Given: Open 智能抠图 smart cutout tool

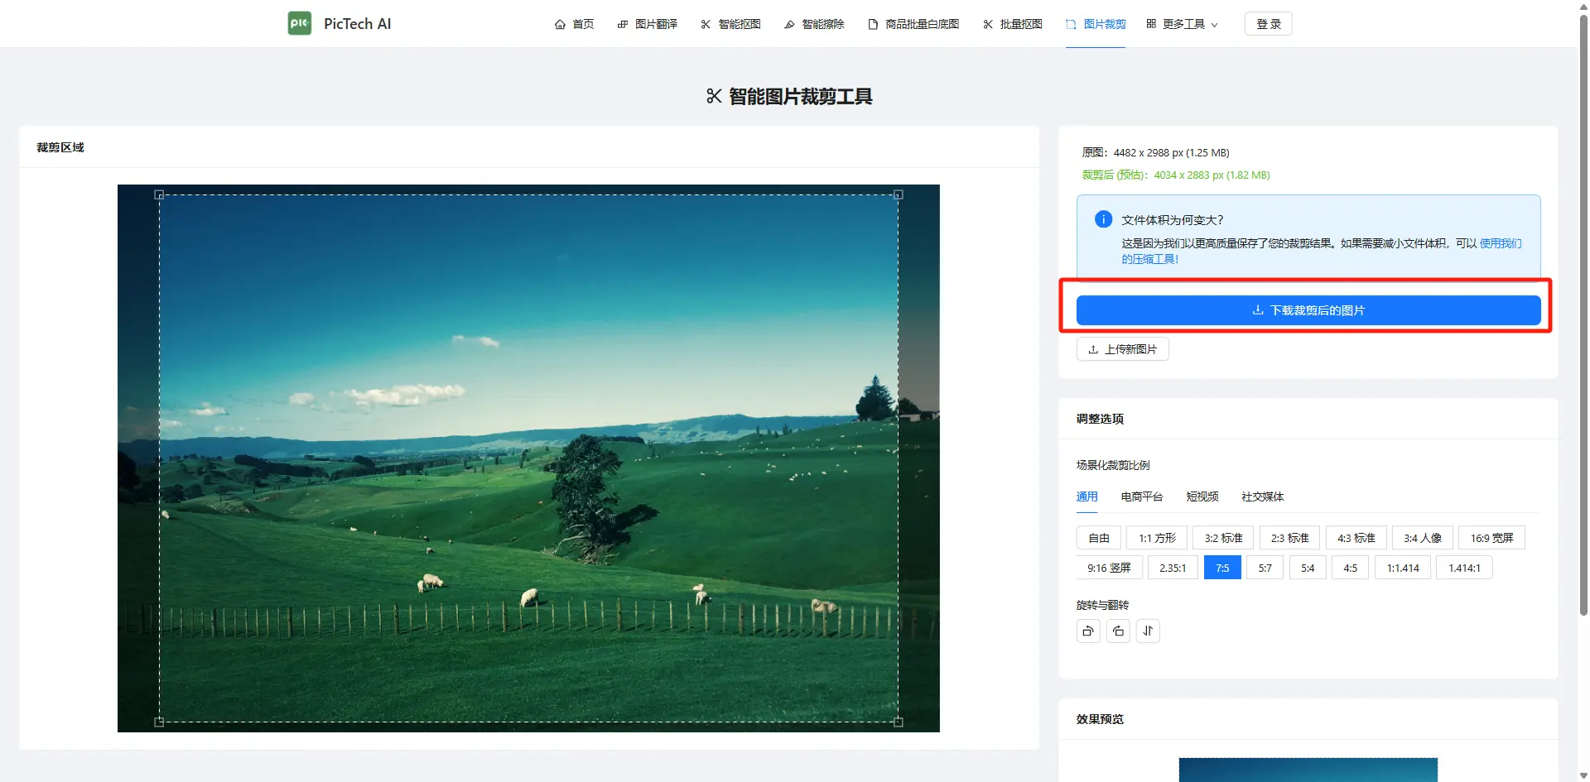Looking at the screenshot, I should (x=730, y=24).
